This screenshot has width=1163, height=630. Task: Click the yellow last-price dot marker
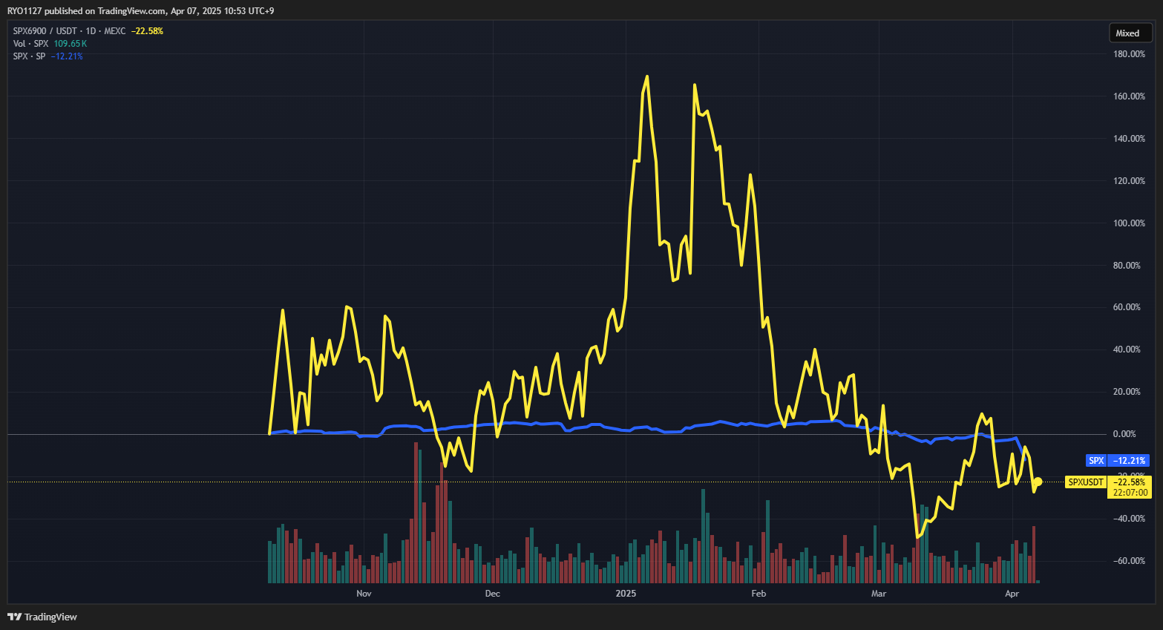(1038, 482)
